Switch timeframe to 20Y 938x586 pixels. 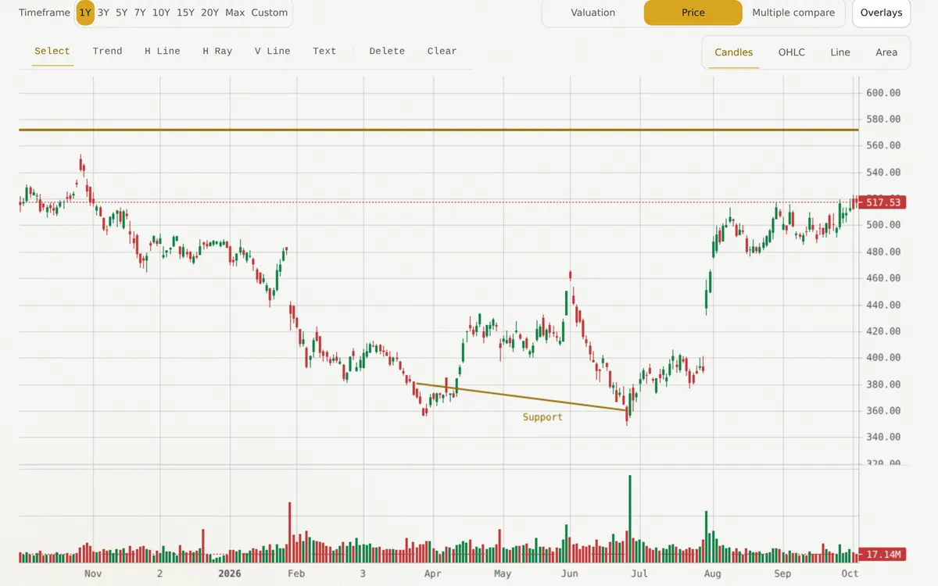pyautogui.click(x=209, y=13)
